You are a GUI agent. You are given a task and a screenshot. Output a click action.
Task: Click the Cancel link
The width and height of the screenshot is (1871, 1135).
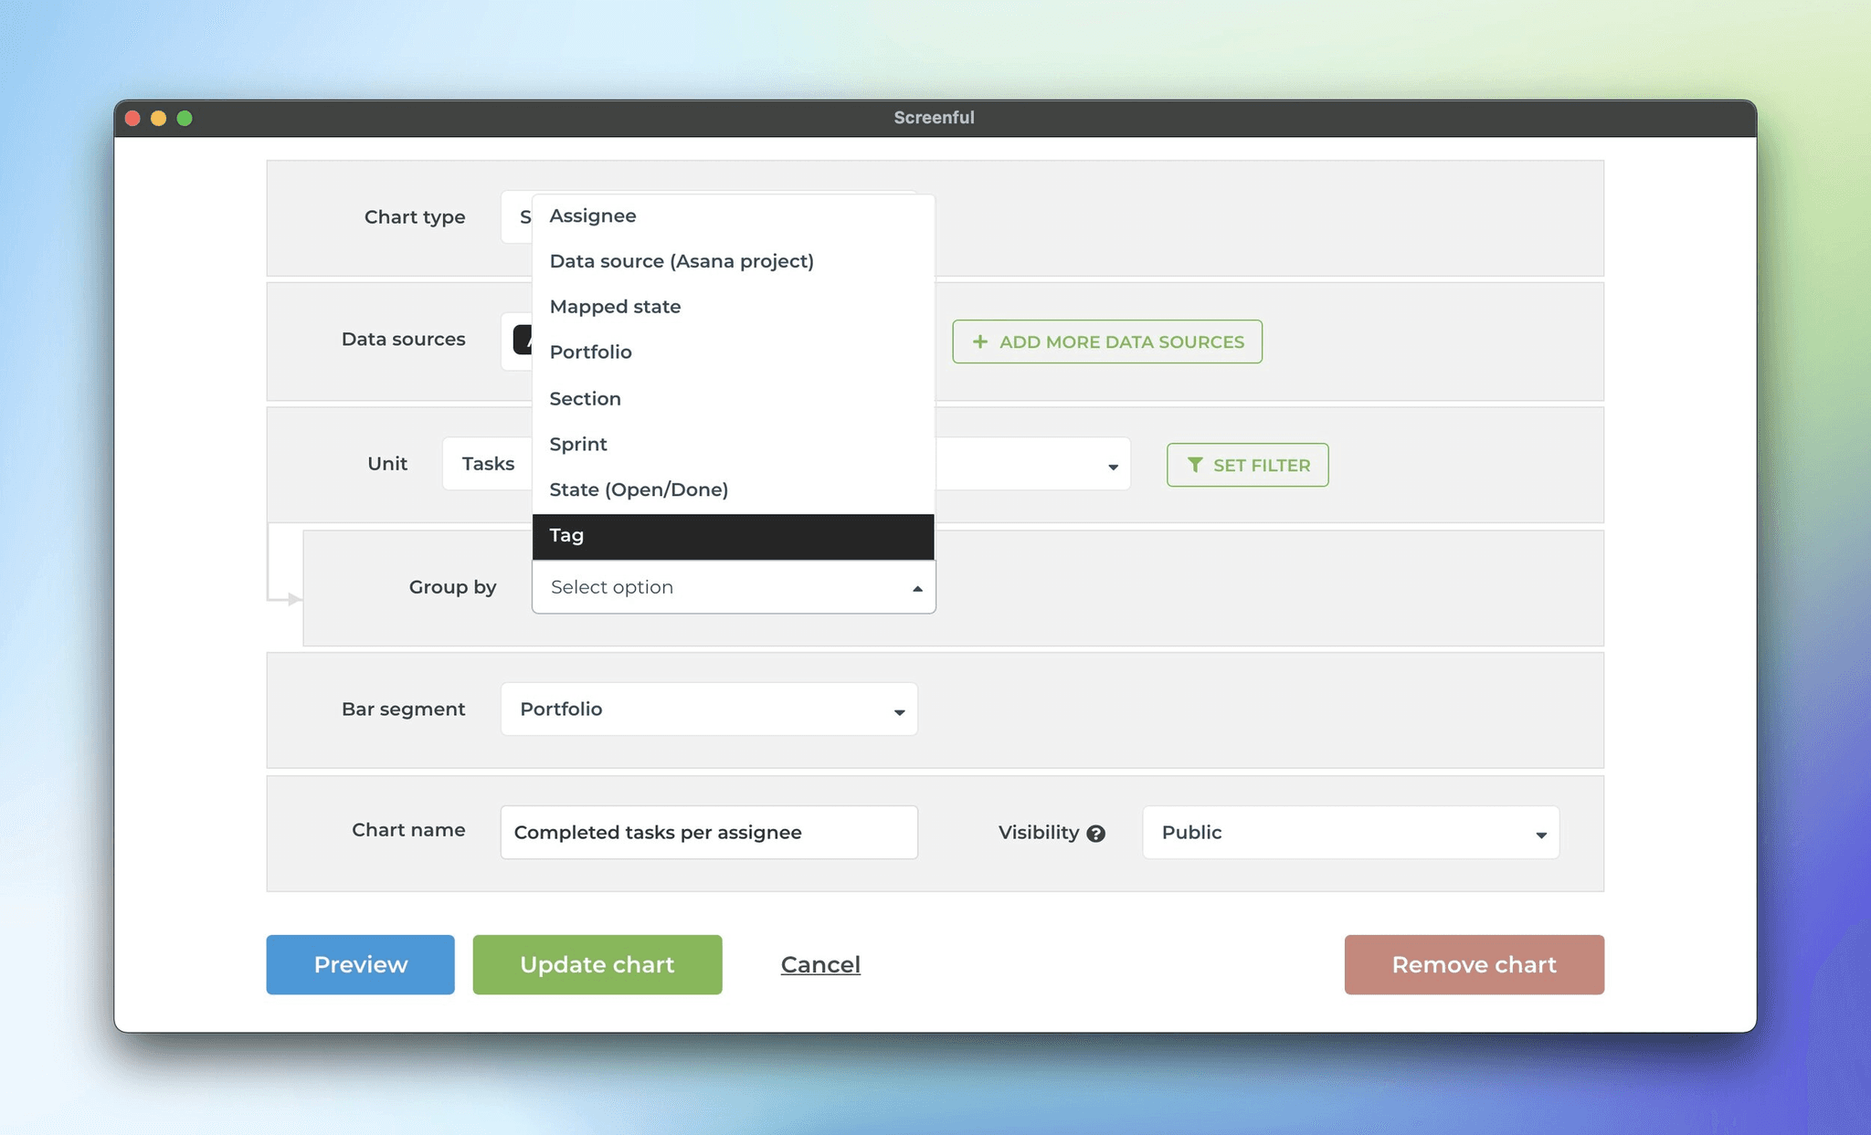820,964
